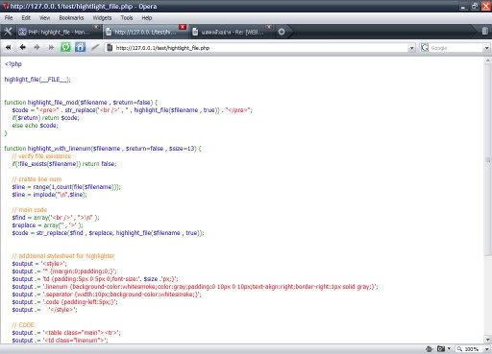The image size is (492, 354).
Task: Click the zoom magnifier in status bar
Action: [459, 349]
